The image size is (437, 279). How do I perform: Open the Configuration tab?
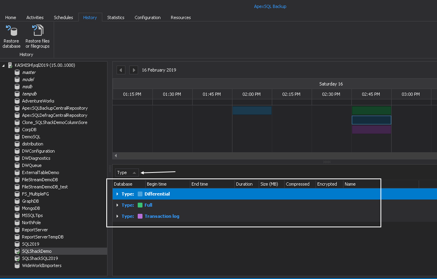click(147, 17)
